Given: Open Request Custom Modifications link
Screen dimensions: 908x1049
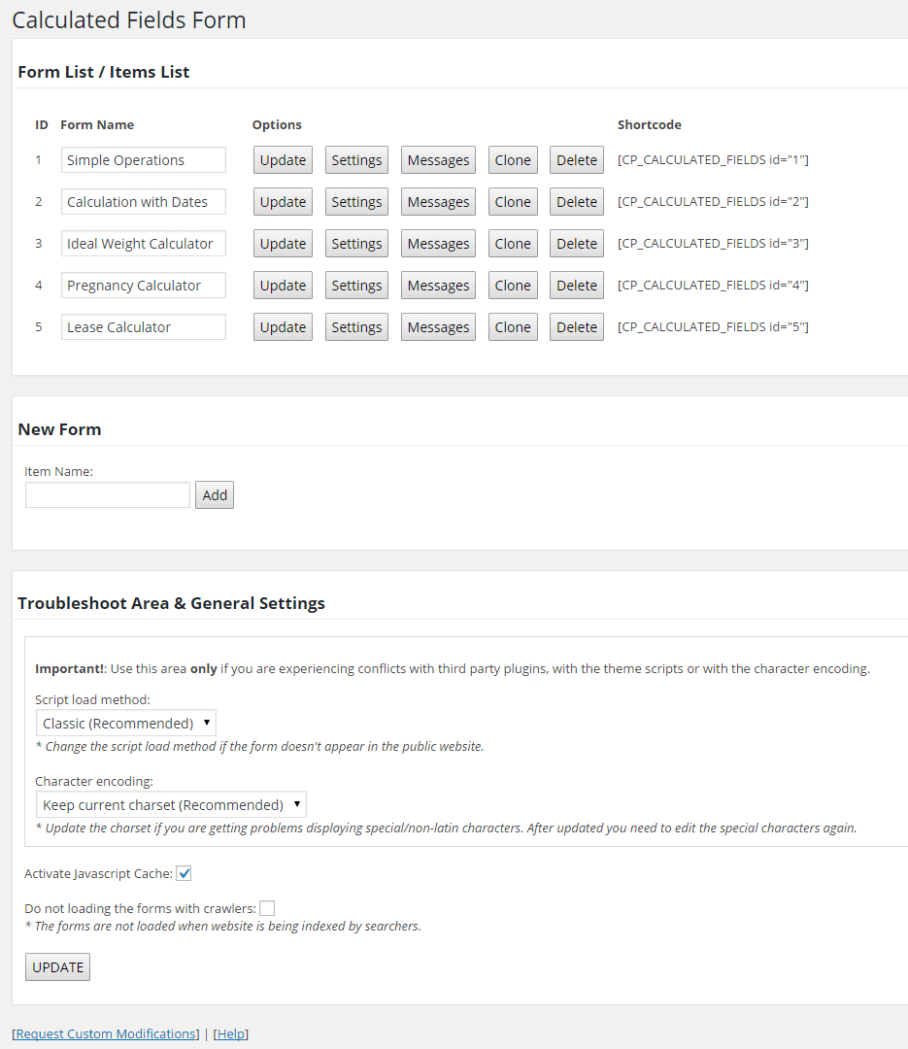Looking at the screenshot, I should point(106,1033).
